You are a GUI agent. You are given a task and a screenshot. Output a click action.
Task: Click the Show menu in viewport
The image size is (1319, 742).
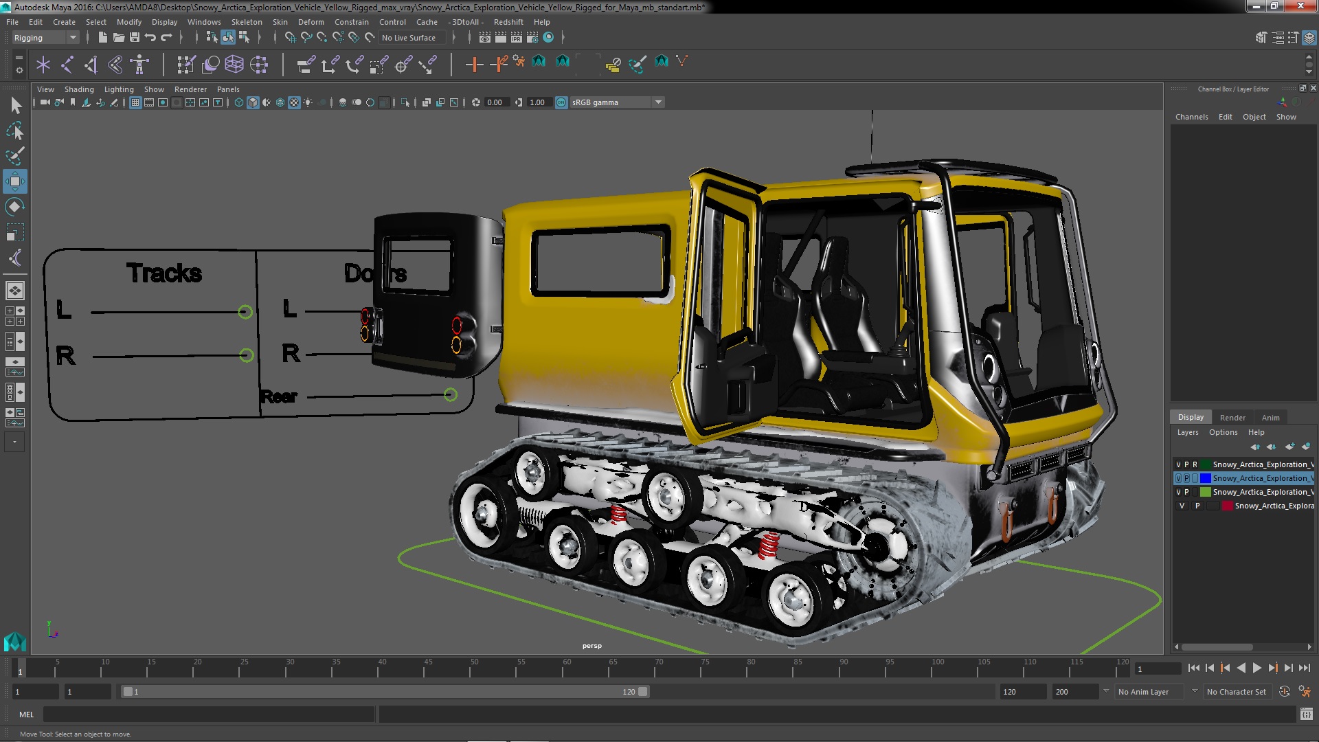coord(153,89)
